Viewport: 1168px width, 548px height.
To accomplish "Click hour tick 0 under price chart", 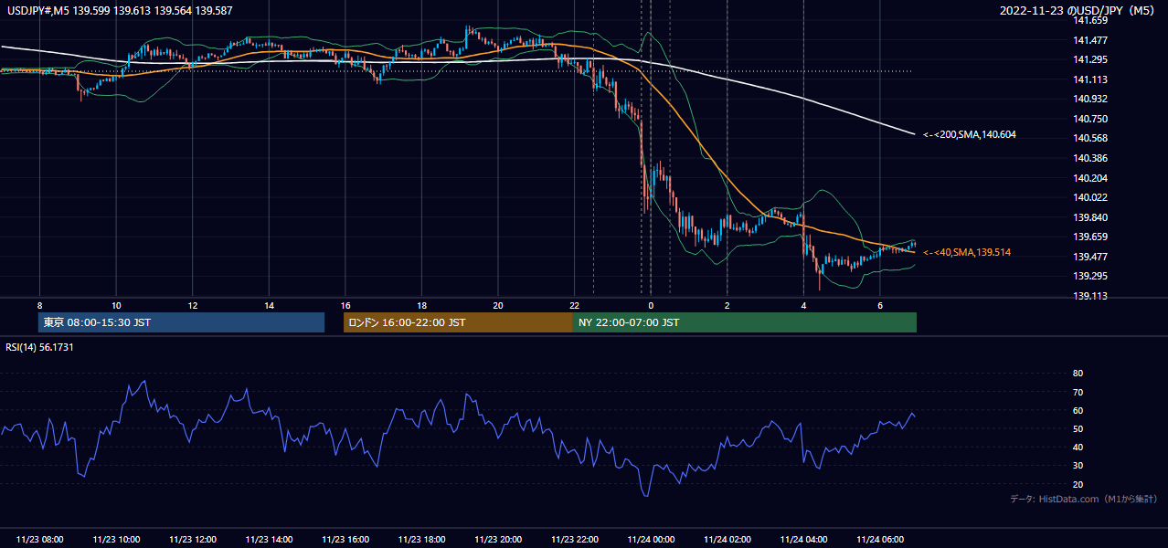I will click(651, 305).
